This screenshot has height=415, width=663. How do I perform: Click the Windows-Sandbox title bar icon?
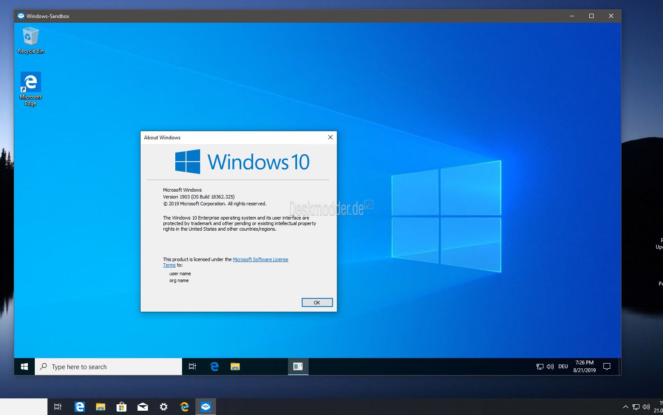coord(21,16)
